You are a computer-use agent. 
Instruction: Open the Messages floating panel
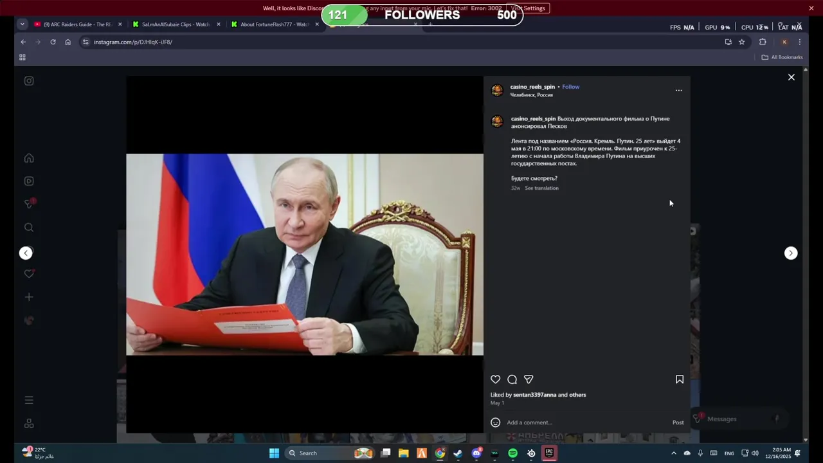tap(740, 419)
